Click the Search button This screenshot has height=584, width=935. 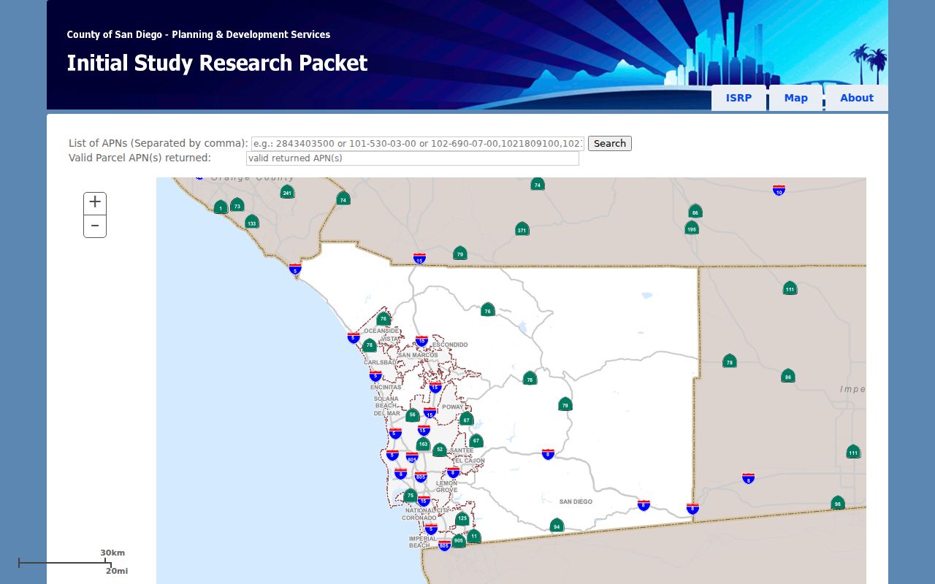(x=610, y=144)
